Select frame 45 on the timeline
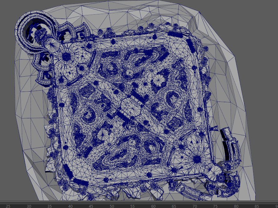 (91, 206)
